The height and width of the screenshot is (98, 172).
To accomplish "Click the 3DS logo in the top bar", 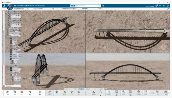I will 4,6.
